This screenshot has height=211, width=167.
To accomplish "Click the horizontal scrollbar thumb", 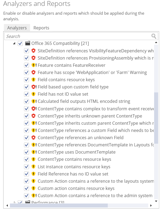I will [x=59, y=205].
